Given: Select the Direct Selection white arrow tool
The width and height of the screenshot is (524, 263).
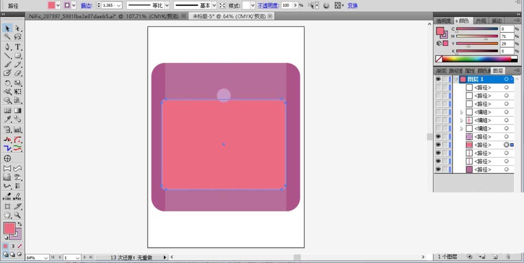Looking at the screenshot, I should 18,28.
